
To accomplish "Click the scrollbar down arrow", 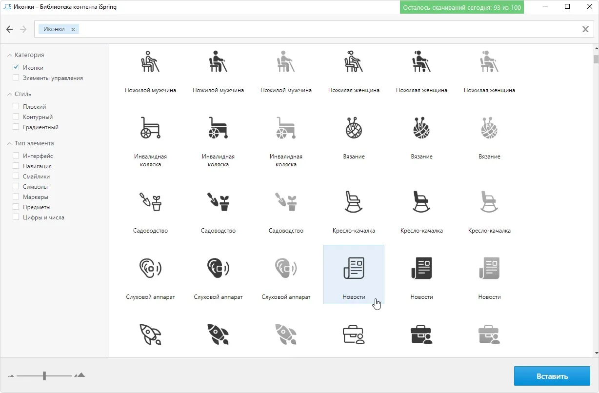I will tap(596, 353).
